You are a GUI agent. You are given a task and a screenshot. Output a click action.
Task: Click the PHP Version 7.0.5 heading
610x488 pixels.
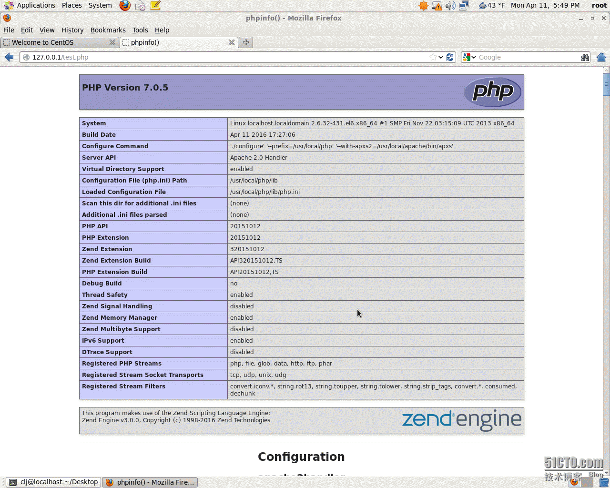pyautogui.click(x=125, y=88)
